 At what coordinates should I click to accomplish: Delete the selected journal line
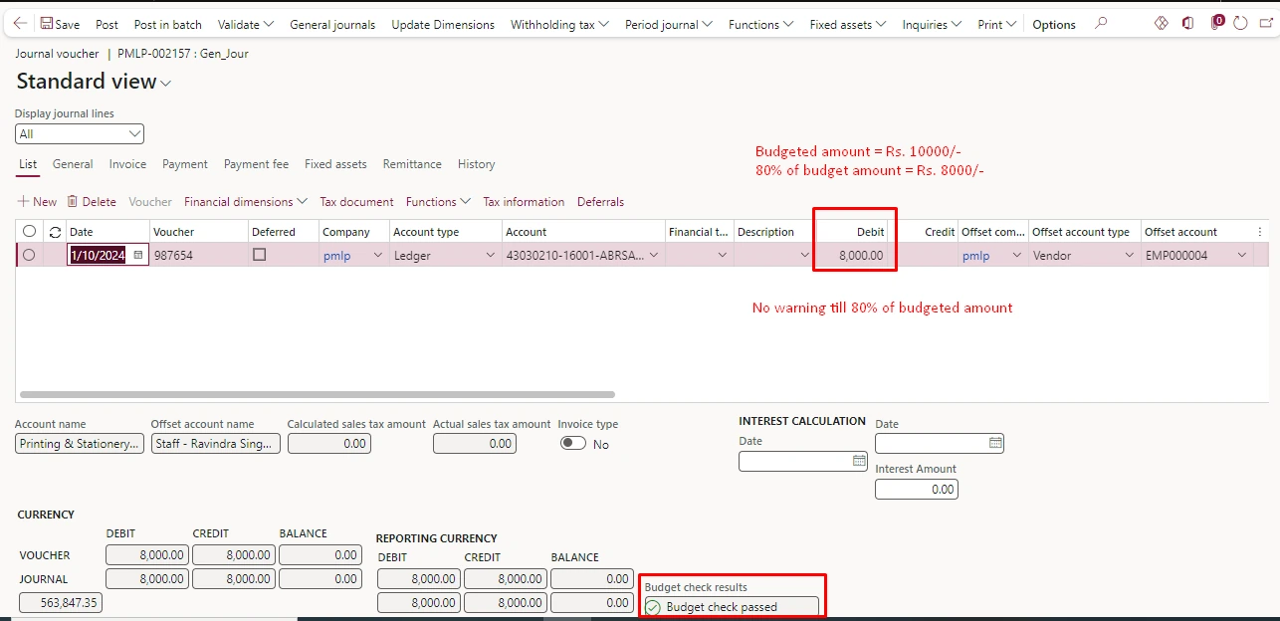point(92,202)
